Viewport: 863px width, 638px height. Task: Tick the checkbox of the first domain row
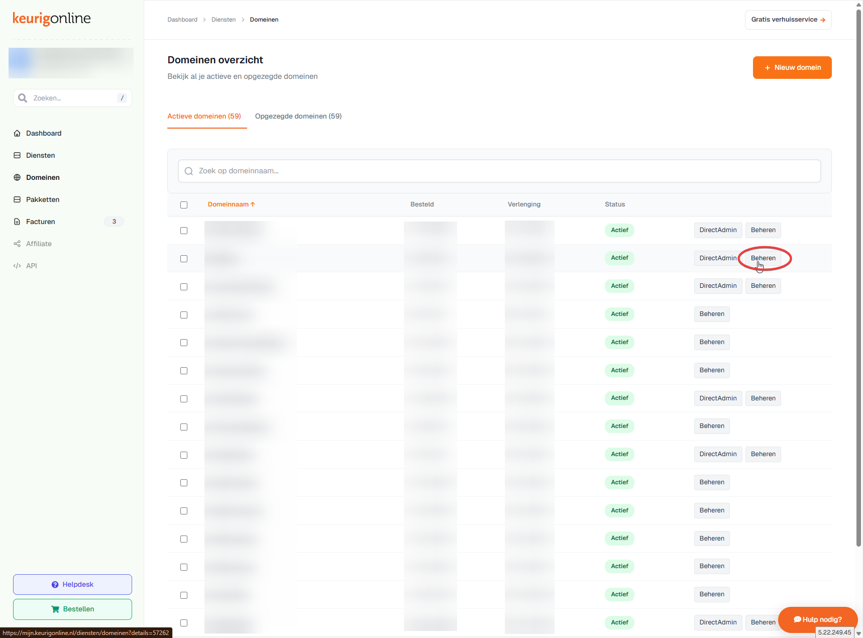coord(184,231)
